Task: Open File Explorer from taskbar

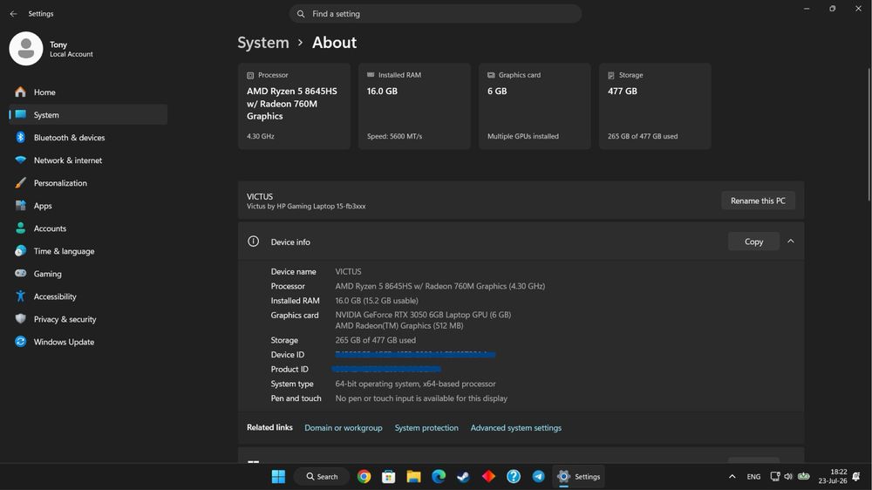Action: point(413,477)
